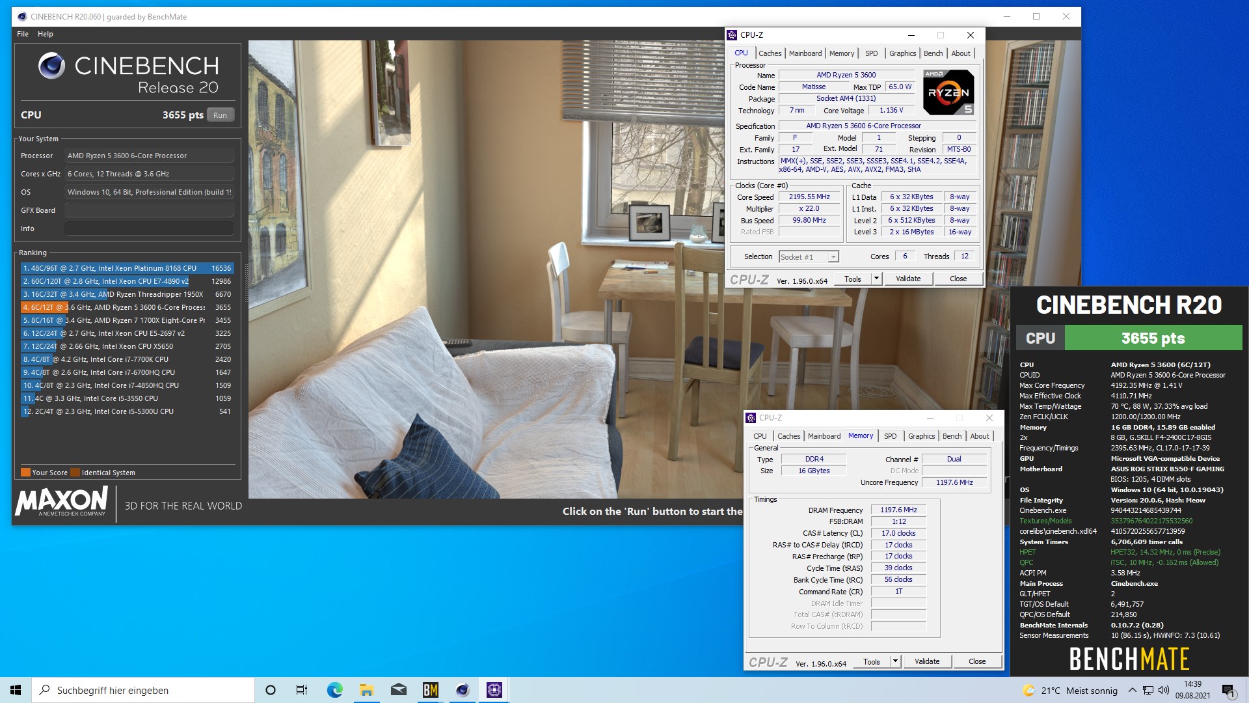Open Graphics tab in top CPU-Z window

pos(902,53)
